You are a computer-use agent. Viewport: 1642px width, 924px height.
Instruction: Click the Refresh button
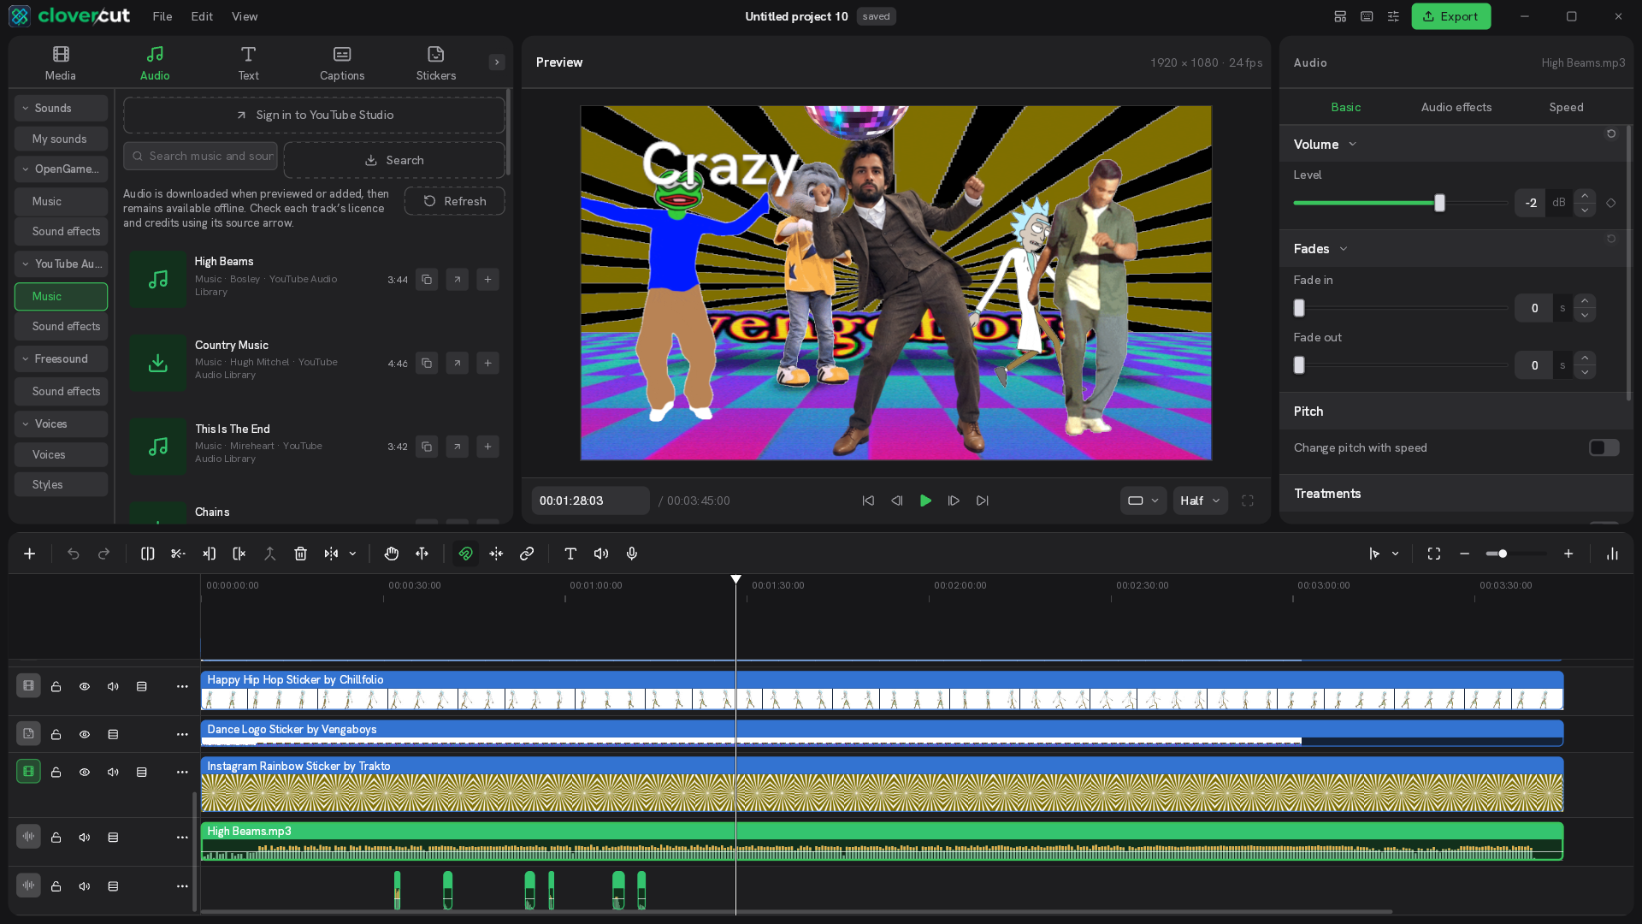pos(454,201)
